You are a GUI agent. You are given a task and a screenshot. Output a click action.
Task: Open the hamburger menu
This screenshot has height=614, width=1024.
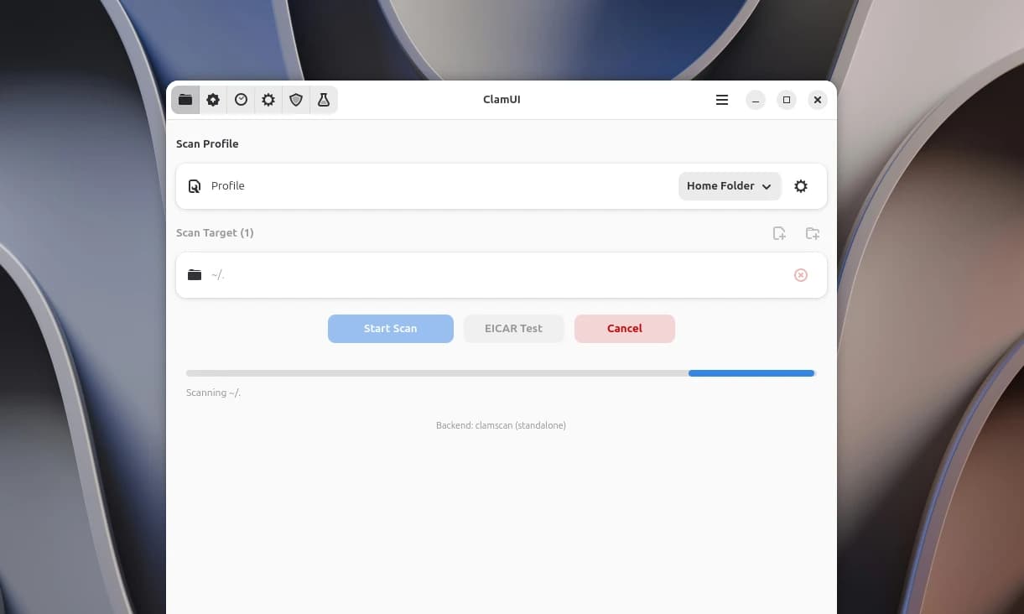(722, 100)
